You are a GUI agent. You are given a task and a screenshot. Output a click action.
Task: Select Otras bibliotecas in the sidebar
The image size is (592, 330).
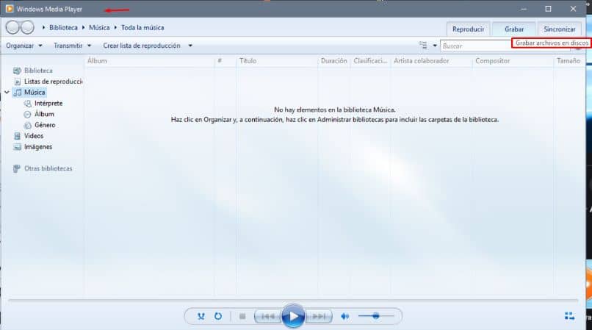48,168
